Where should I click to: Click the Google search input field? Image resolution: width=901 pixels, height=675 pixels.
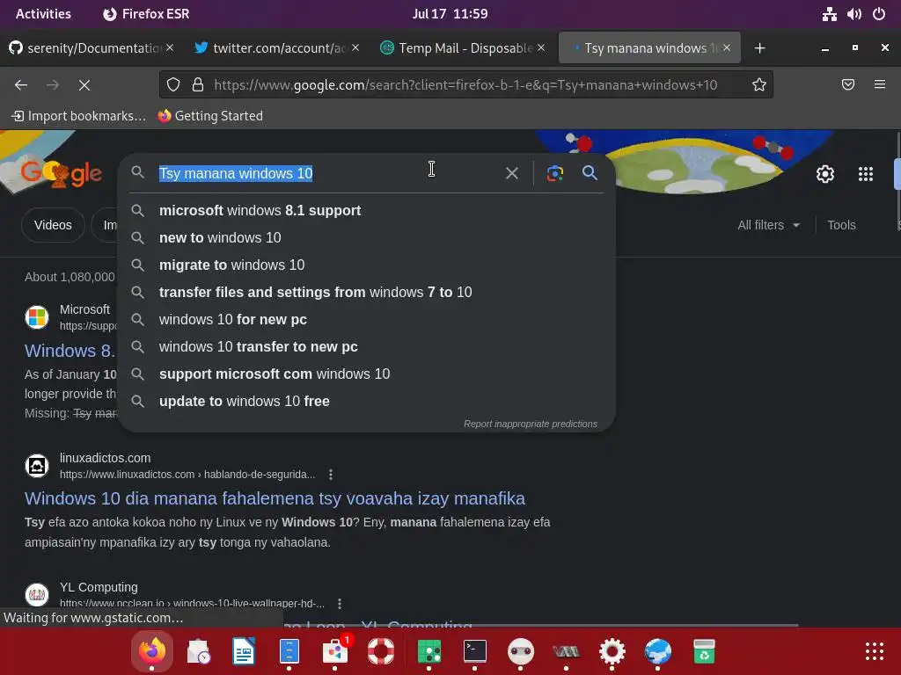click(x=327, y=173)
